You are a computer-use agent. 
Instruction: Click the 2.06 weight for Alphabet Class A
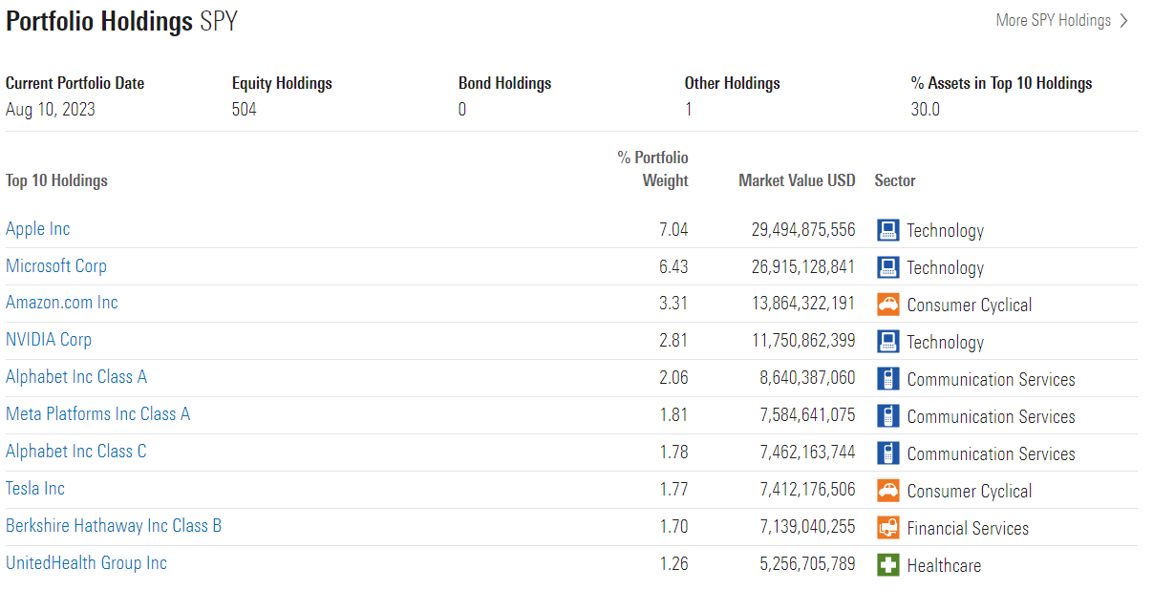[x=673, y=377]
